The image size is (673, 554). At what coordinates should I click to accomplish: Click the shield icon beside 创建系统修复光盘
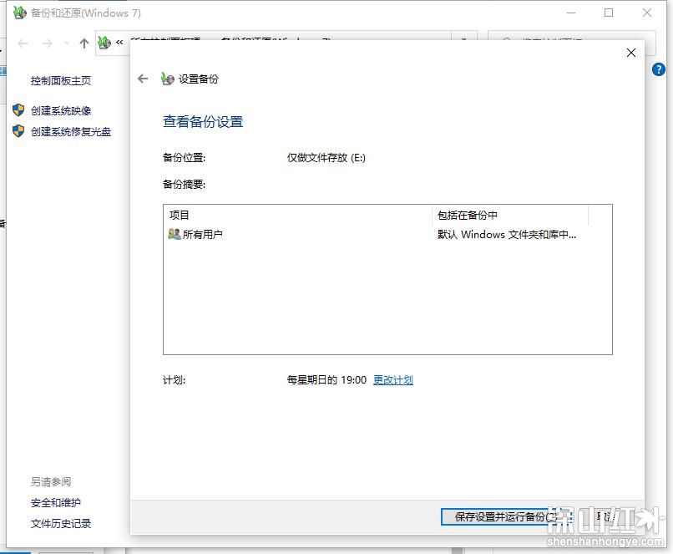coord(18,131)
